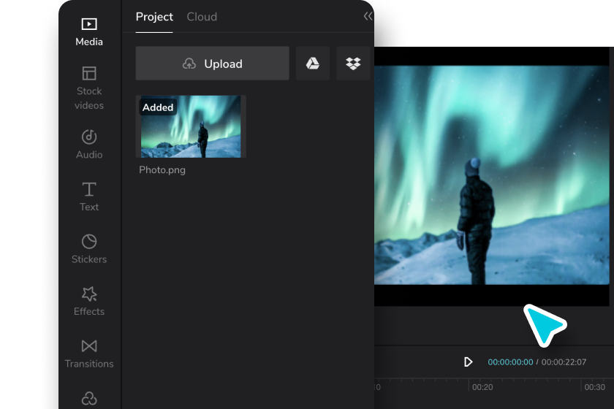The height and width of the screenshot is (409, 614).
Task: Jump to the 00:30 timeline mark
Action: (x=594, y=387)
